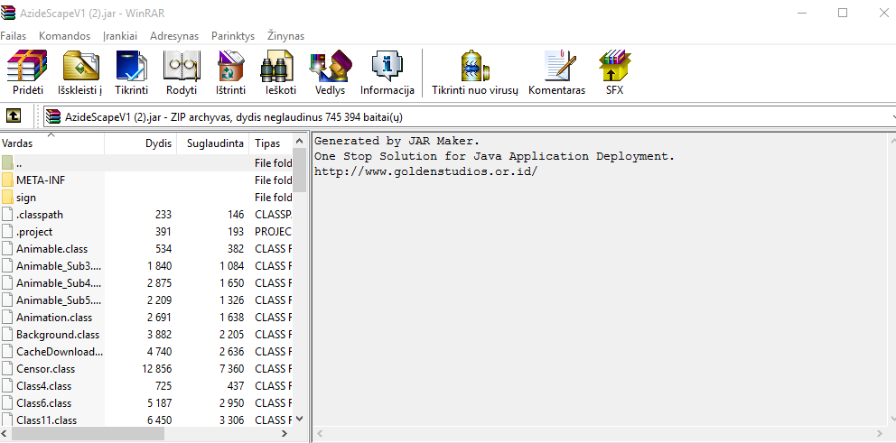
Task: Maximize the WinRAR window
Action: point(843,13)
